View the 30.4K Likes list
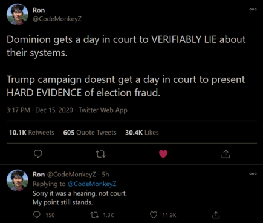 pos(142,133)
